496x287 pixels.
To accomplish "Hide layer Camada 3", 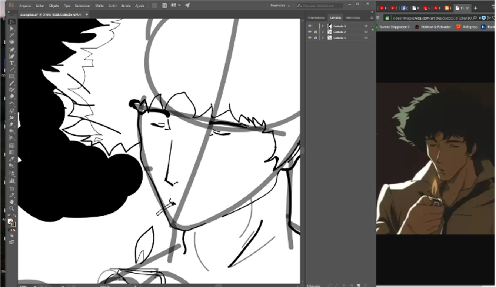I will pyautogui.click(x=310, y=26).
